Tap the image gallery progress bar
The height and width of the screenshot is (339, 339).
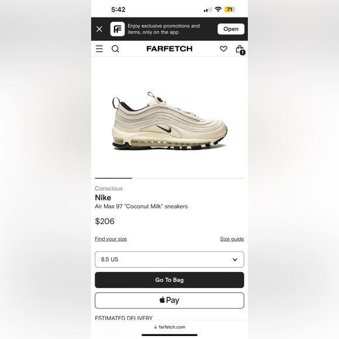[x=169, y=178]
